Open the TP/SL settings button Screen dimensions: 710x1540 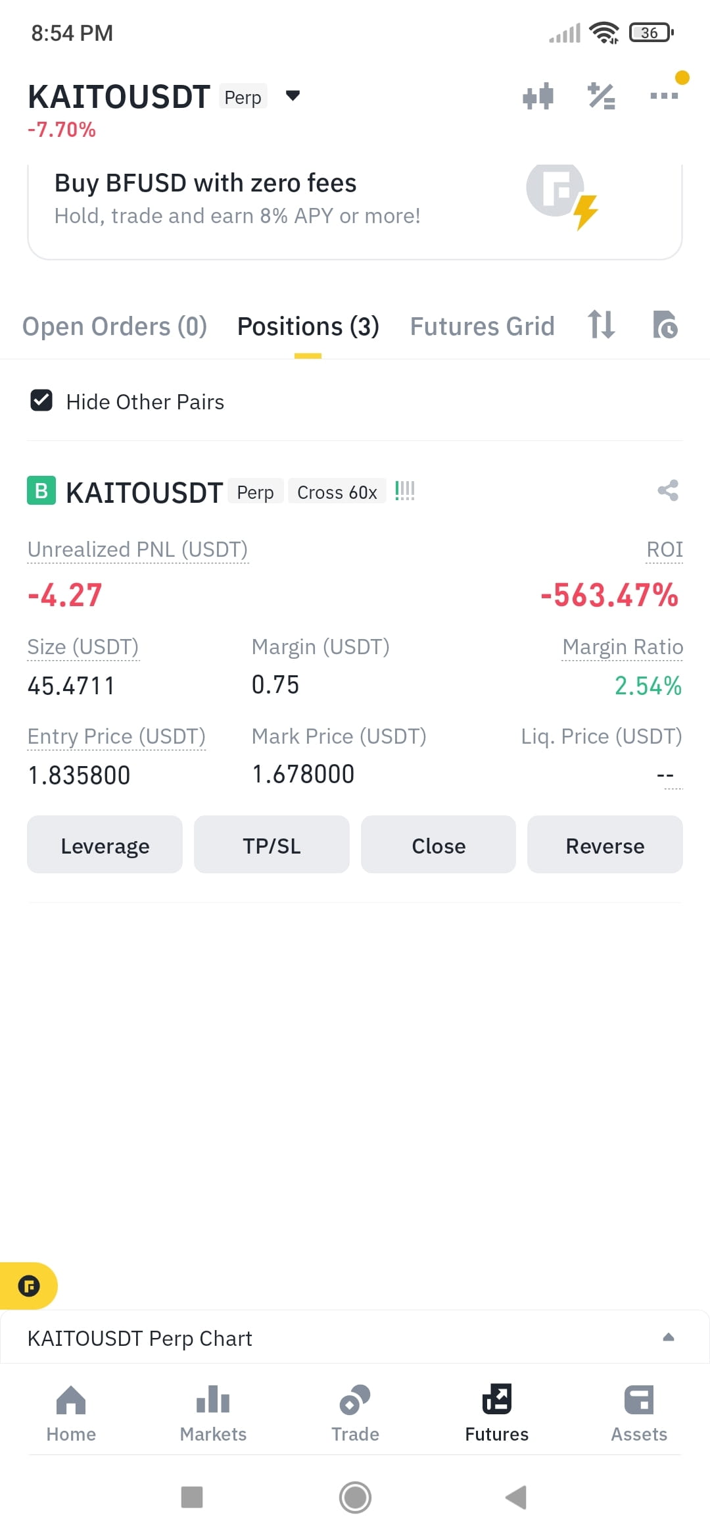(272, 844)
